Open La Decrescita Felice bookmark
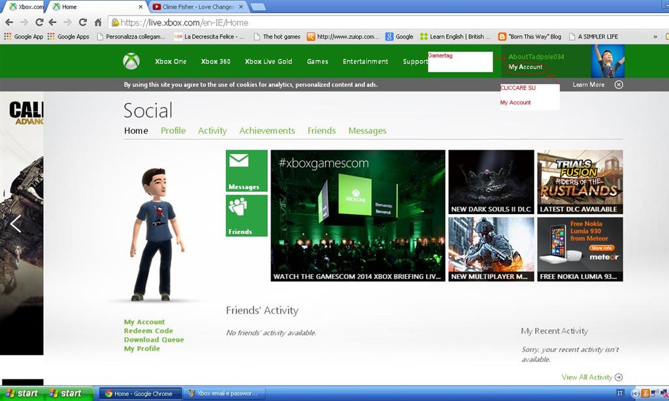669x401 pixels. (x=209, y=37)
